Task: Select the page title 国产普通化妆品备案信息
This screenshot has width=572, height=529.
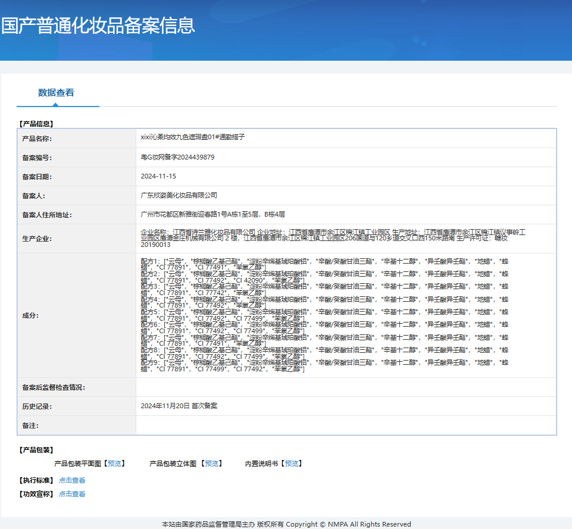Action: pos(98,26)
